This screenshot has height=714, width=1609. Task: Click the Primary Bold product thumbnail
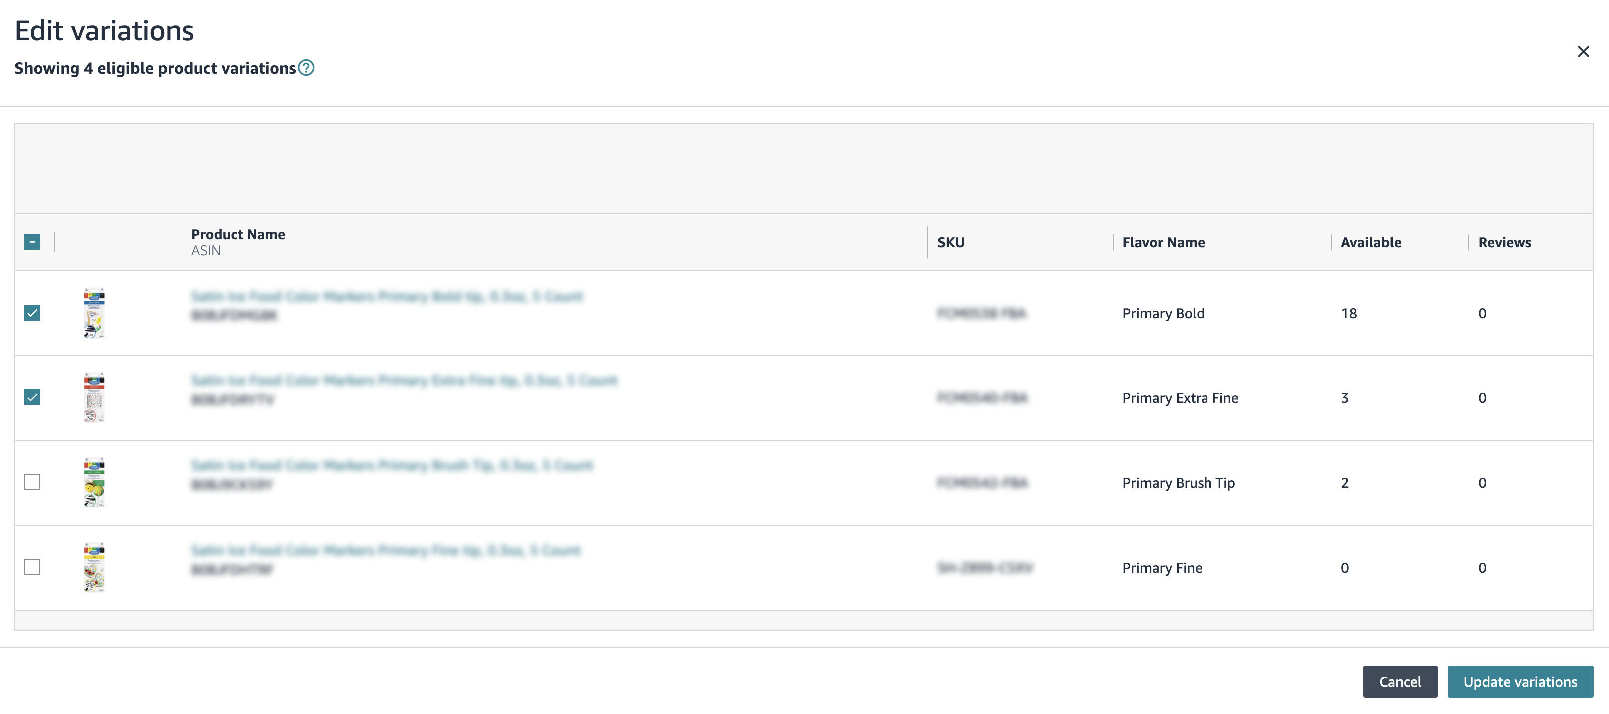point(94,313)
